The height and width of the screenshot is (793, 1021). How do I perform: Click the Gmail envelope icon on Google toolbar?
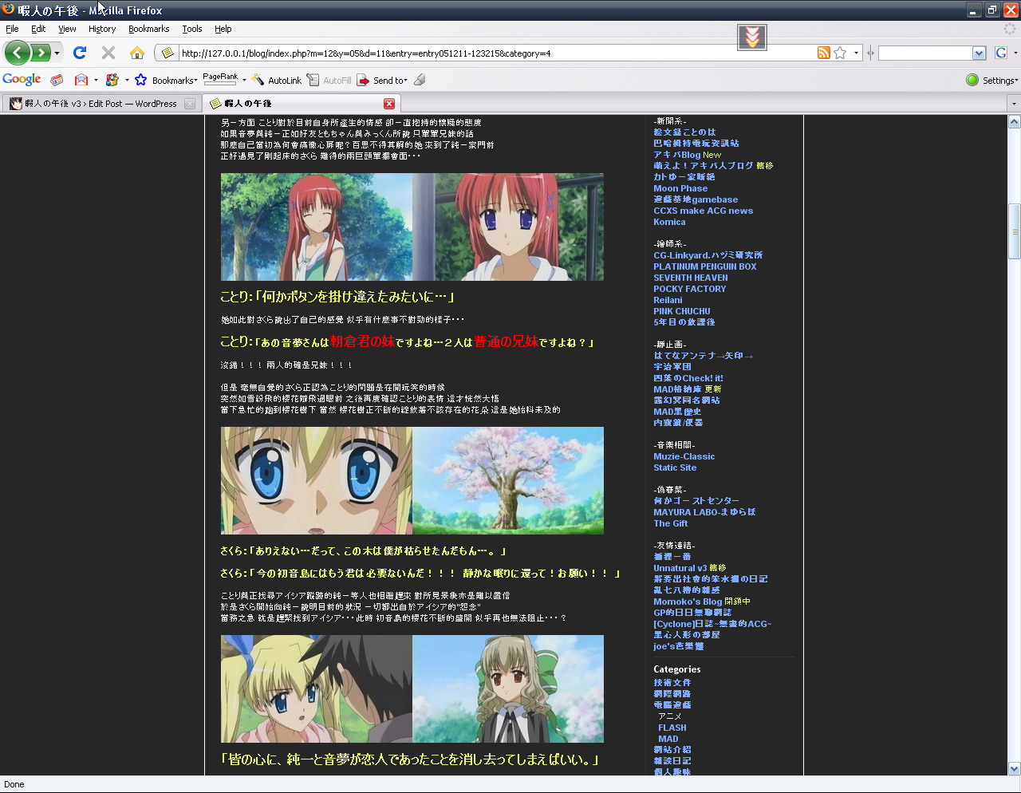click(81, 80)
